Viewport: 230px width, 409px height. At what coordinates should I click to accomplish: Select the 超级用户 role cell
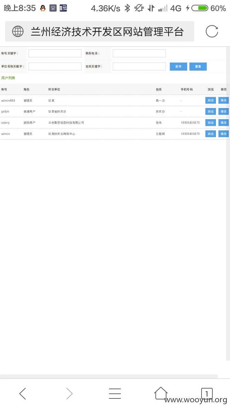click(29, 123)
